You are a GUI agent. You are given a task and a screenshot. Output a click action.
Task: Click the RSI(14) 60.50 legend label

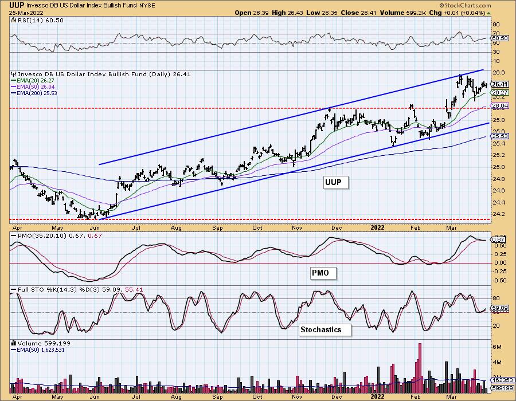pyautogui.click(x=40, y=20)
